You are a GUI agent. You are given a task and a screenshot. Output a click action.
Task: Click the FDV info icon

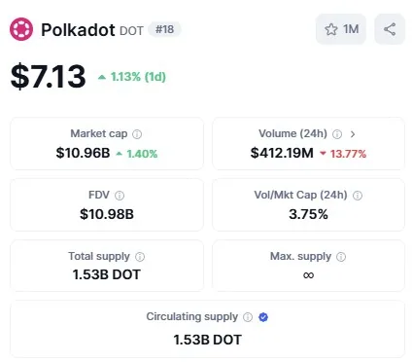120,196
